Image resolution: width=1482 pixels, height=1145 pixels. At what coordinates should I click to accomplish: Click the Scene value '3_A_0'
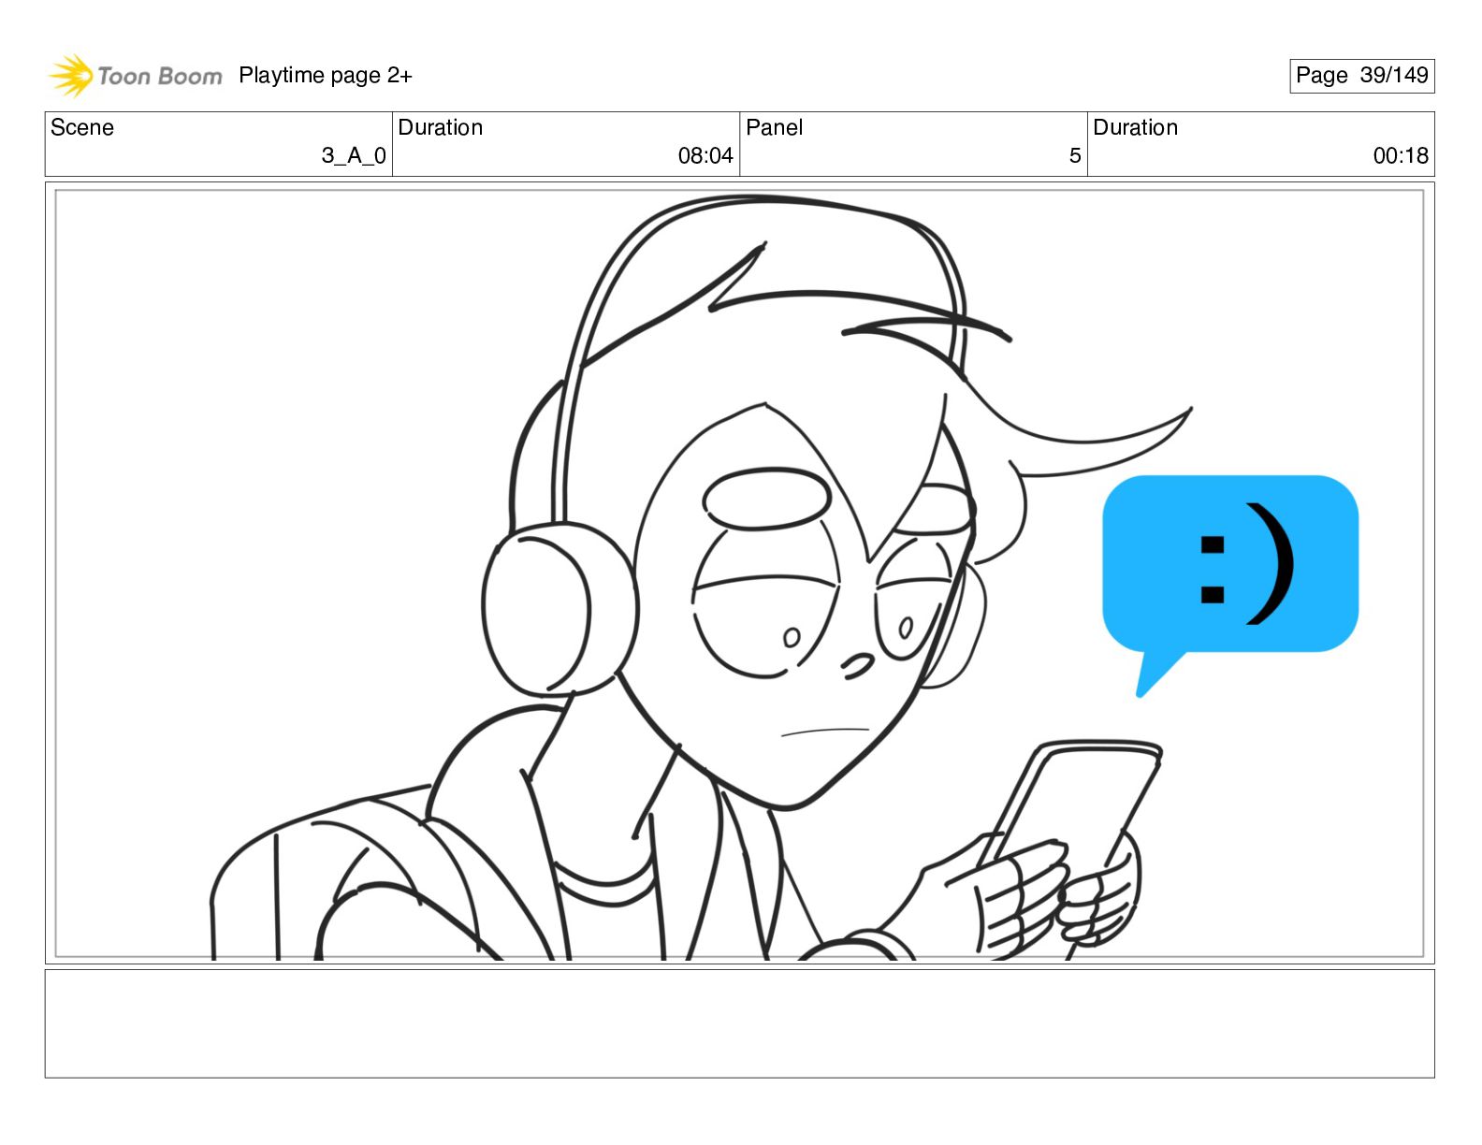click(x=354, y=155)
